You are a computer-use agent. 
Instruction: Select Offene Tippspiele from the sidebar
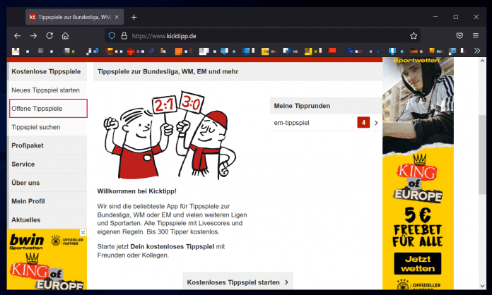(37, 109)
